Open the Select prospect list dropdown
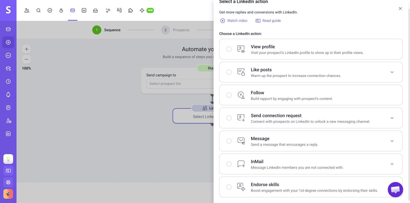 pyautogui.click(x=180, y=84)
